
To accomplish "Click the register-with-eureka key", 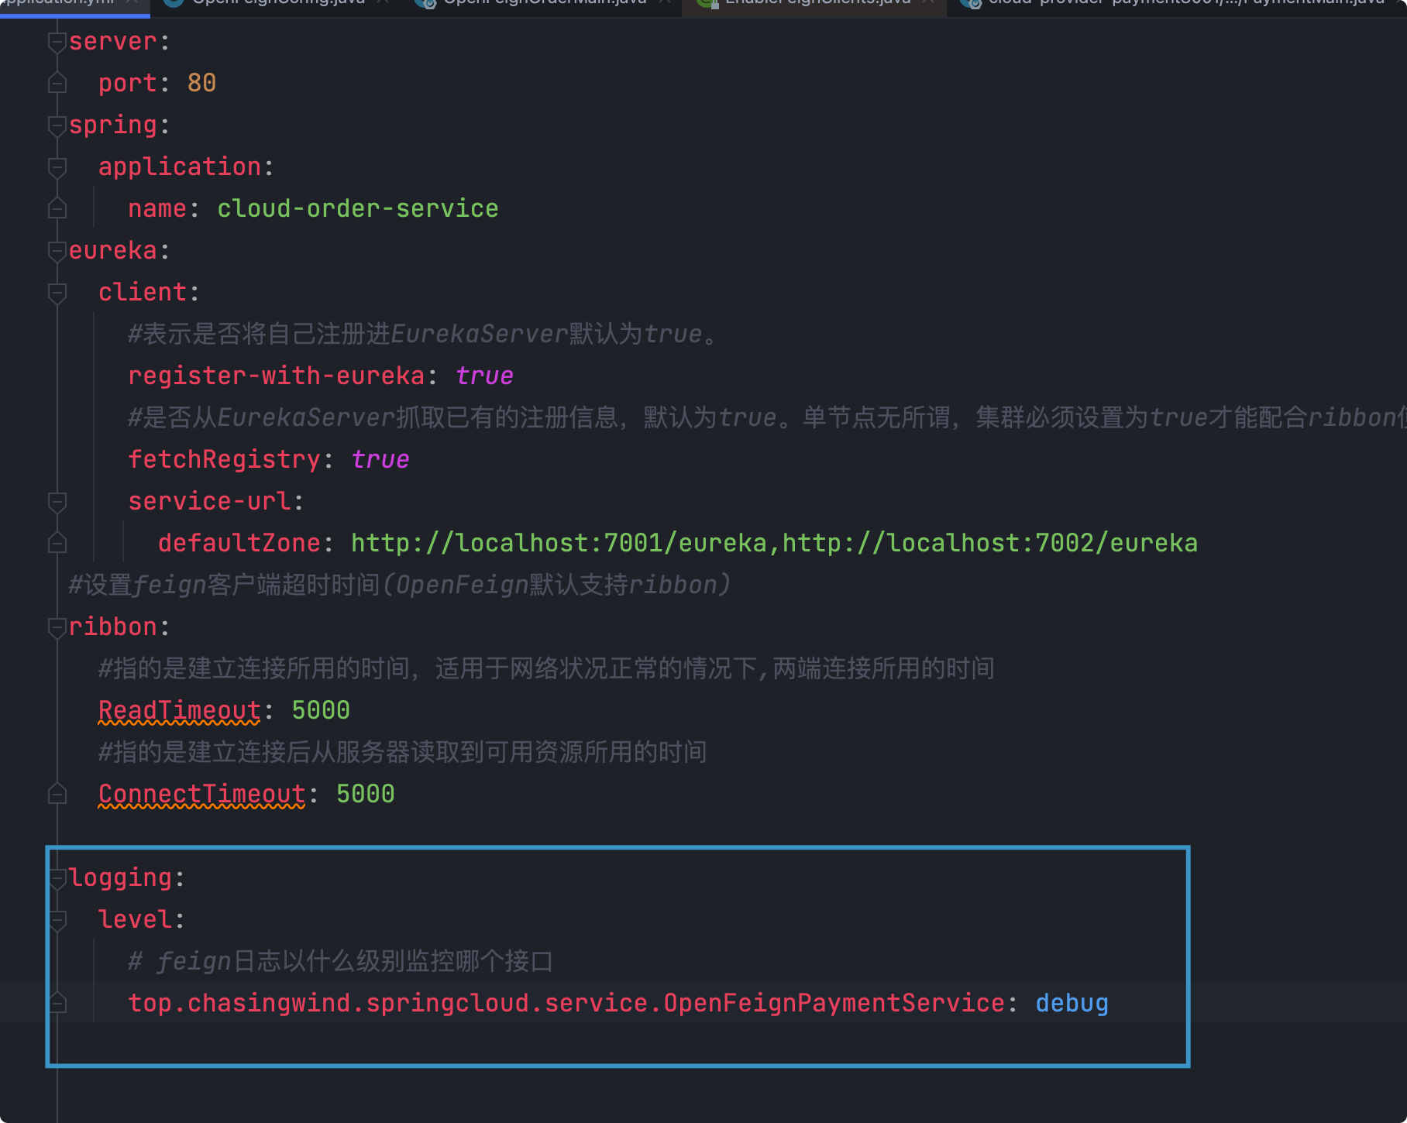I will (277, 376).
